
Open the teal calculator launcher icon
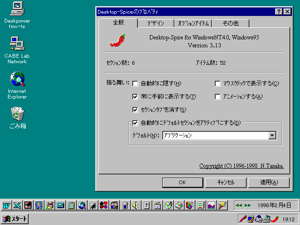pos(60,205)
